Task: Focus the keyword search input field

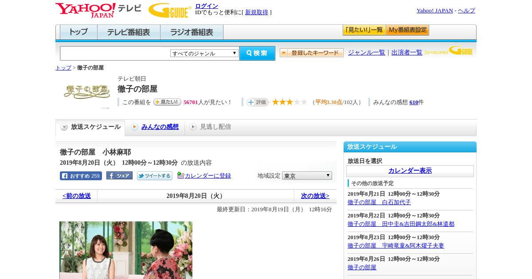Action: pos(115,53)
